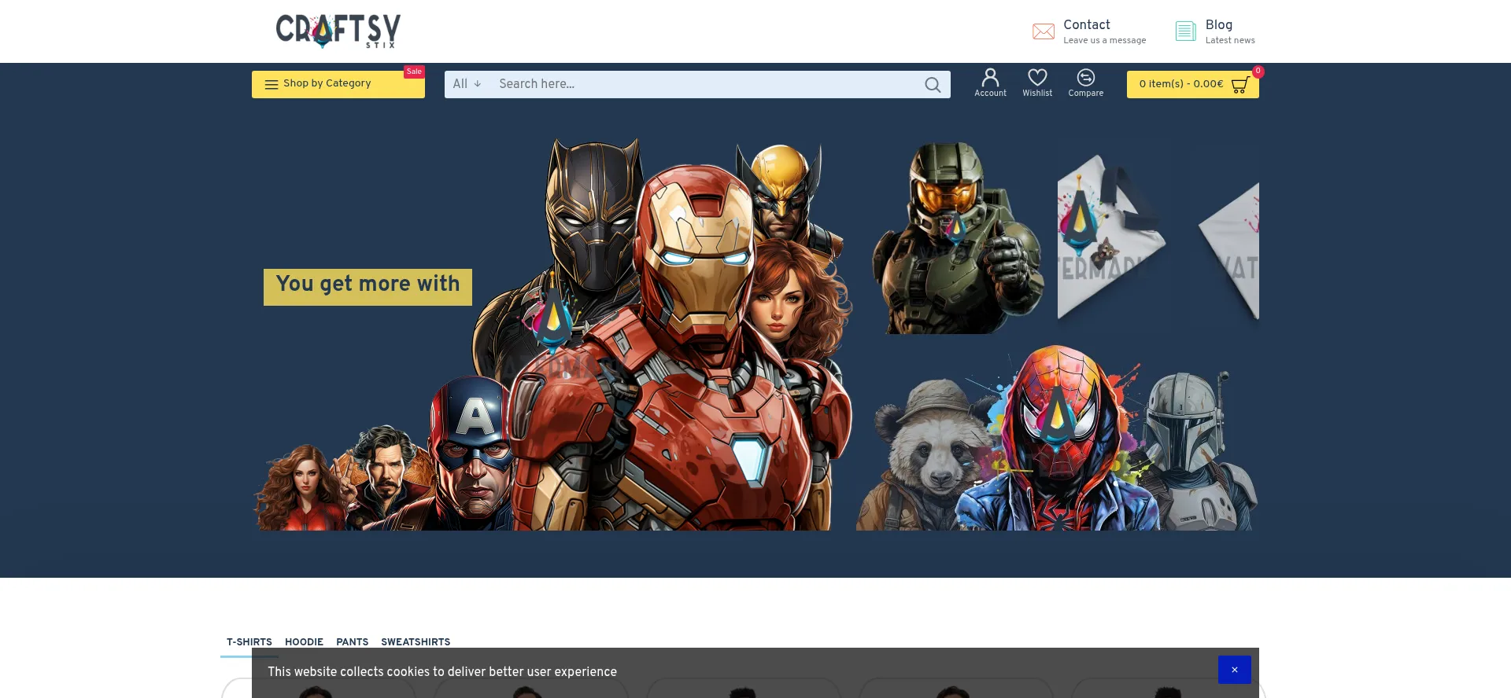
Task: Click the shopping cart icon
Action: (x=1239, y=85)
